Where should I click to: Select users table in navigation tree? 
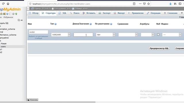3,46
